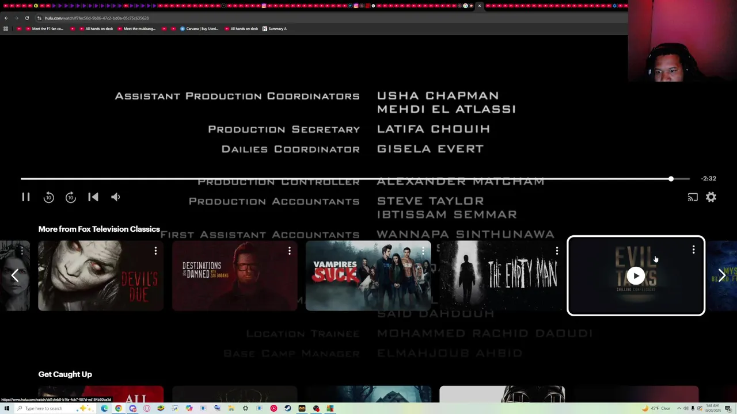Open the system tray volume control
The height and width of the screenshot is (414, 737).
(x=686, y=408)
